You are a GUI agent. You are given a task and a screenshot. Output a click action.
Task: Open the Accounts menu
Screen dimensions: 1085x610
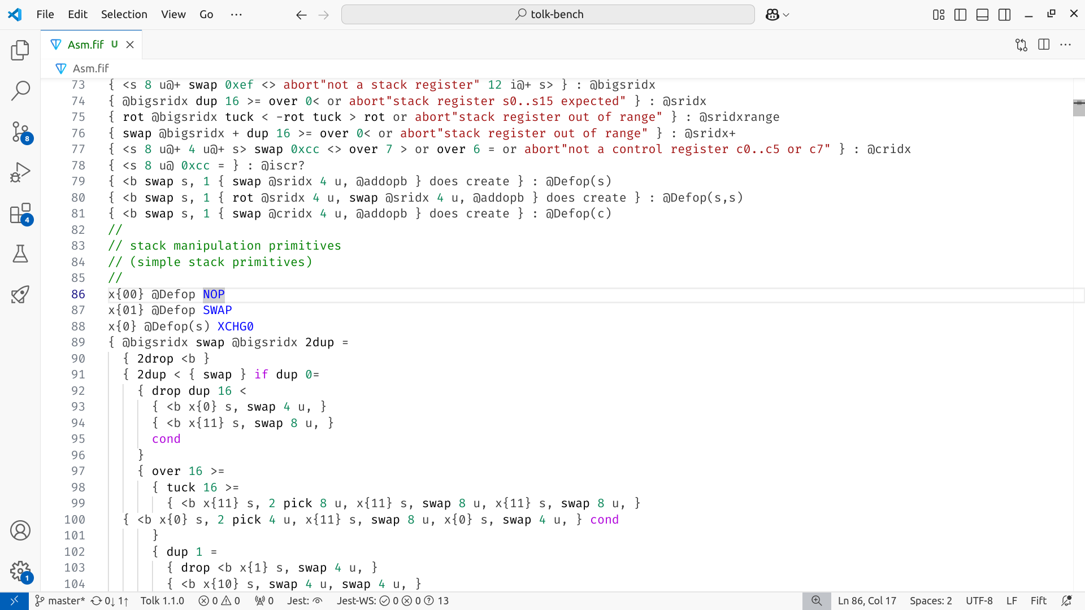pos(20,530)
